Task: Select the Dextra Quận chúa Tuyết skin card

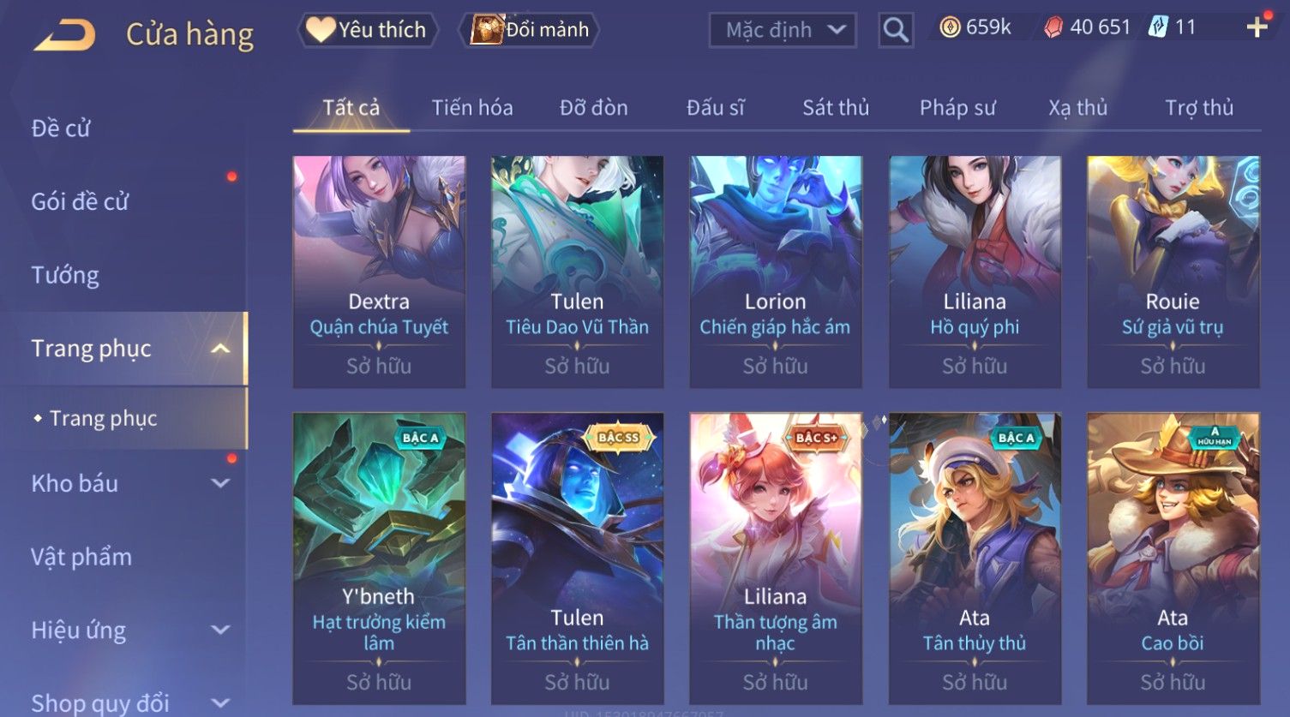Action: (379, 272)
